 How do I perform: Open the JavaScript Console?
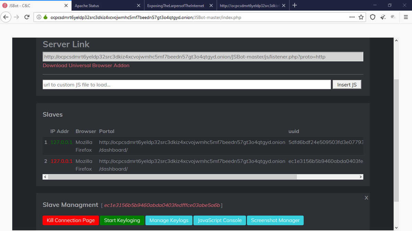(220, 220)
